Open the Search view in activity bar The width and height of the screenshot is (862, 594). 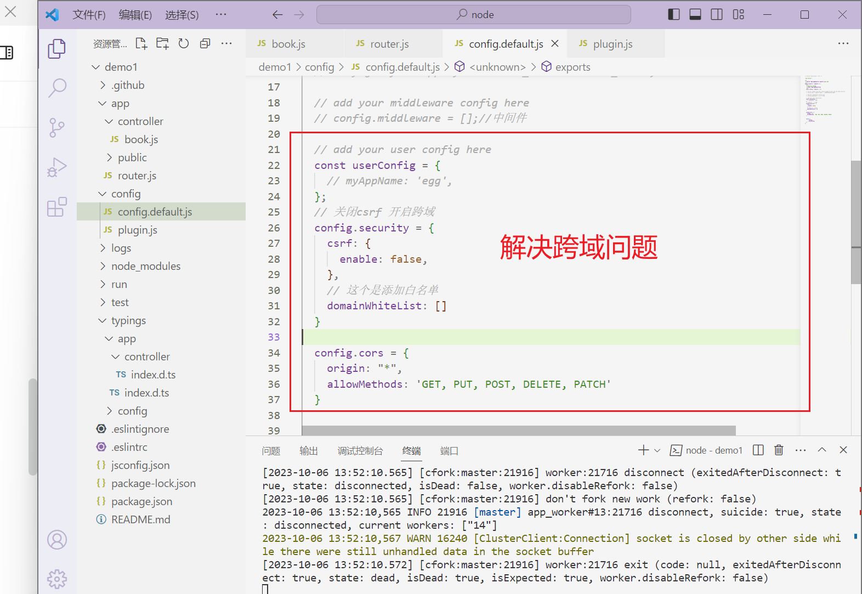point(57,88)
